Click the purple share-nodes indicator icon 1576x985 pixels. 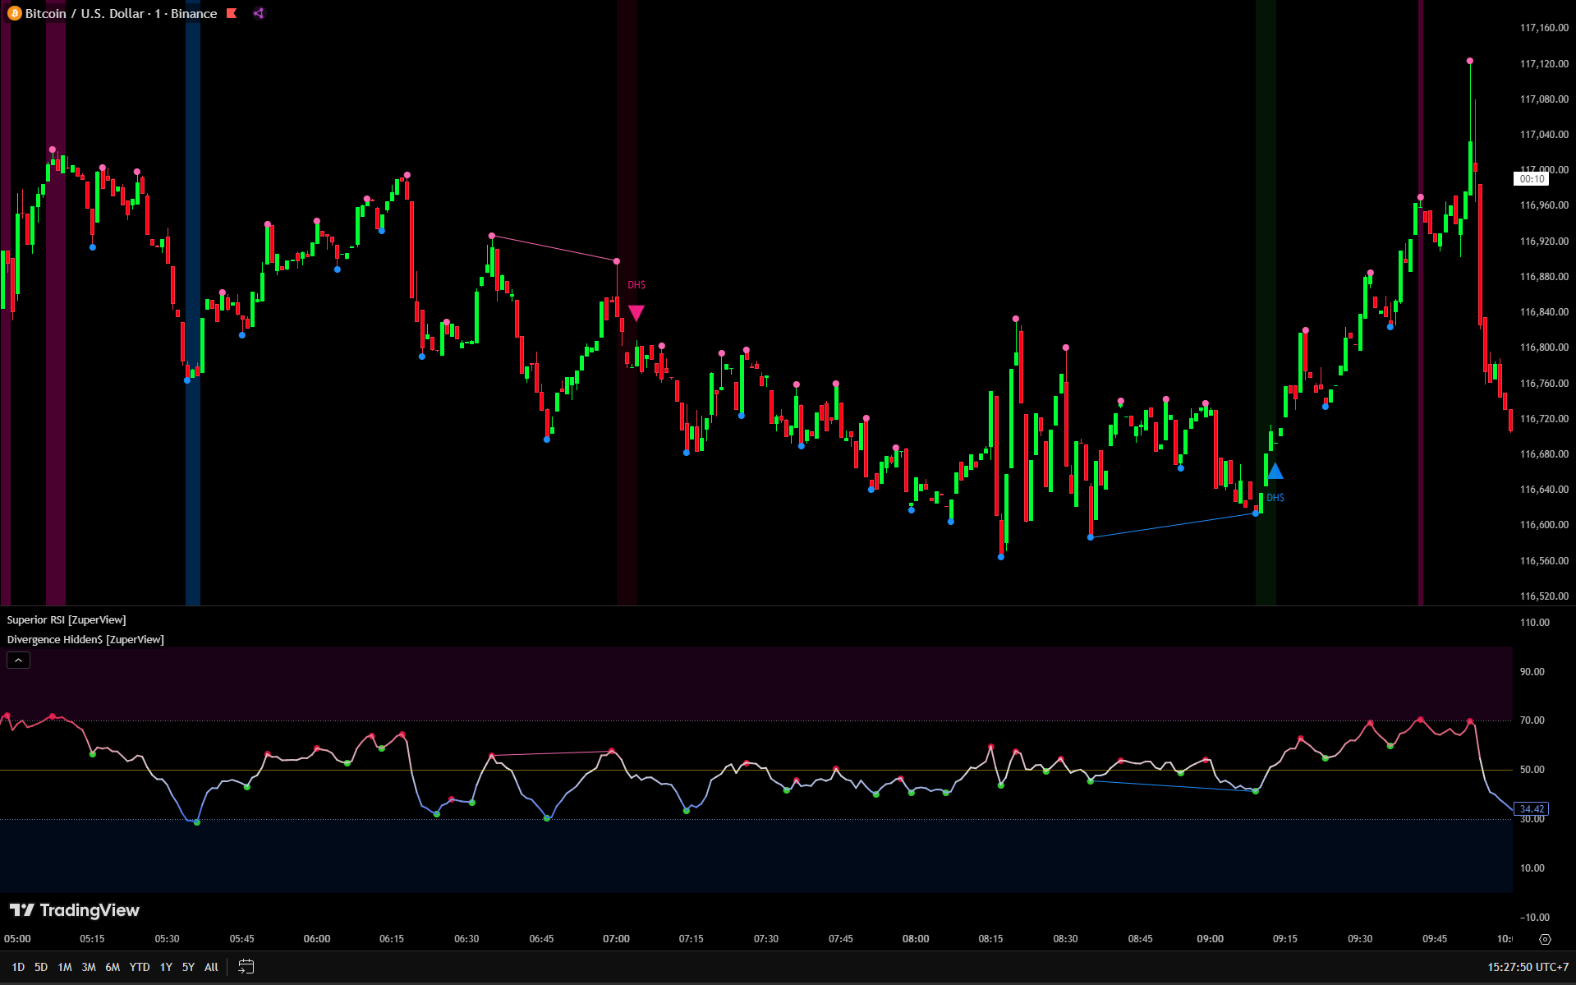tap(259, 13)
